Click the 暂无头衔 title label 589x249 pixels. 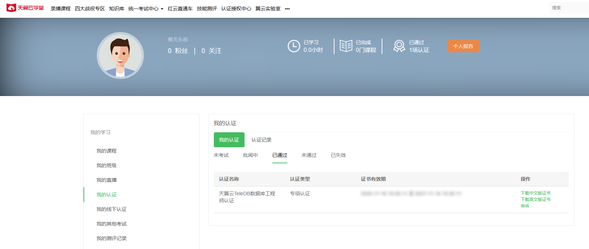point(178,39)
